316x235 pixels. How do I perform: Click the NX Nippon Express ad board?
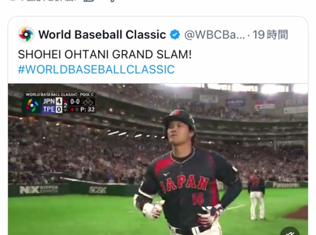[x=39, y=190]
